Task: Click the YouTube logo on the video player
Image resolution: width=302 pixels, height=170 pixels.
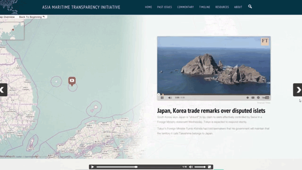Action: coord(266,98)
